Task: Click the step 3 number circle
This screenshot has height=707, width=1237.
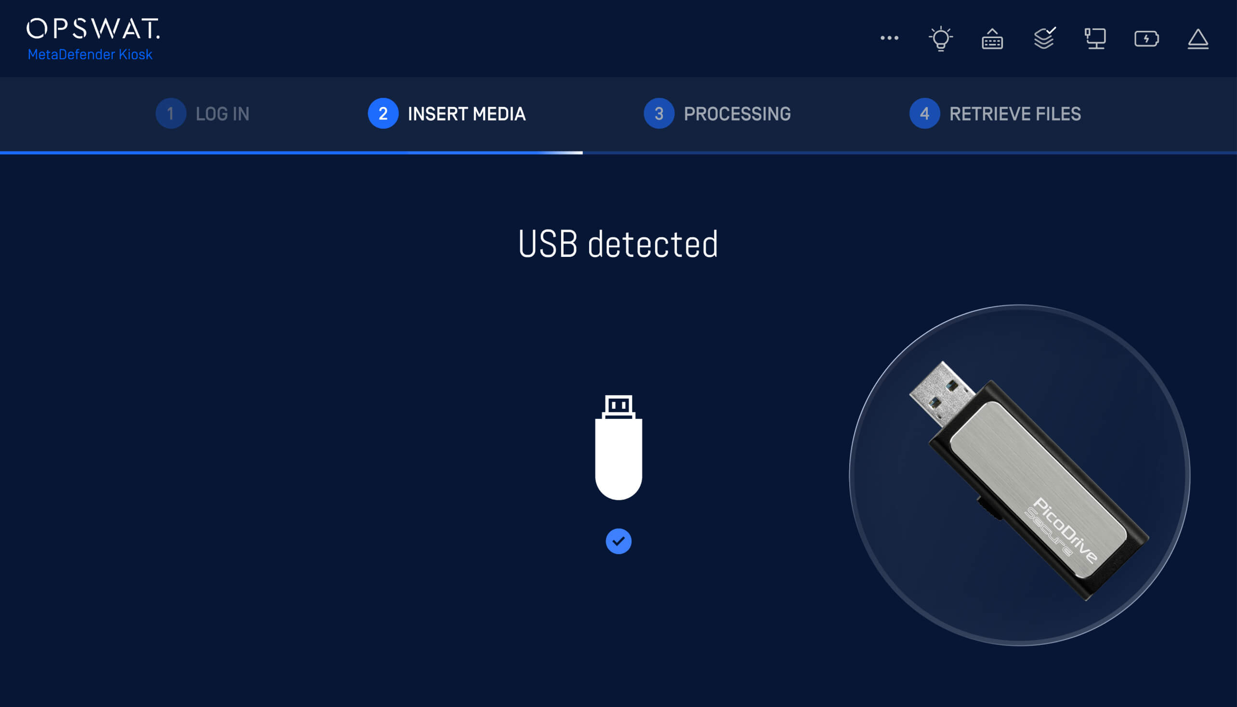Action: click(x=658, y=114)
